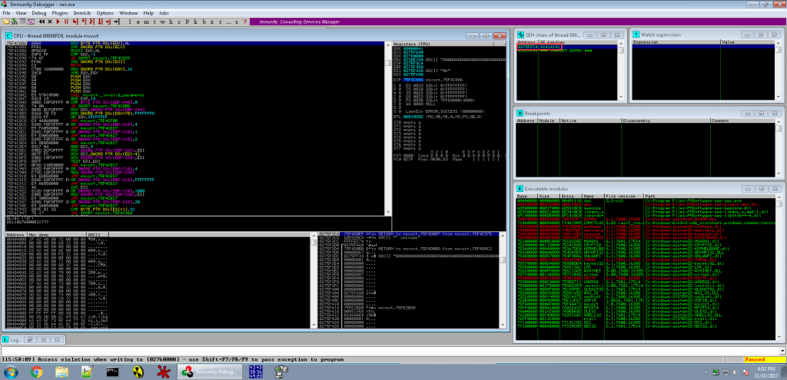Show Executable modules via 'e' toolbar letter
Screen dimensions: 787x380
[138, 22]
